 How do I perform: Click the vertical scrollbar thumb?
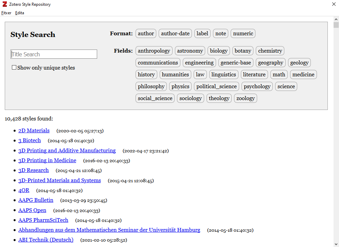point(336,25)
